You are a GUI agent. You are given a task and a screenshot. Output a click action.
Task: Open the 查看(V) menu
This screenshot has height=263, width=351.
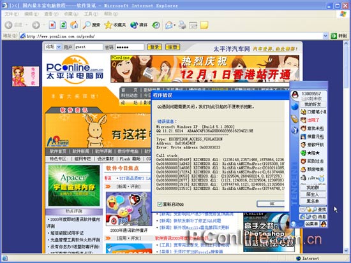point(51,14)
